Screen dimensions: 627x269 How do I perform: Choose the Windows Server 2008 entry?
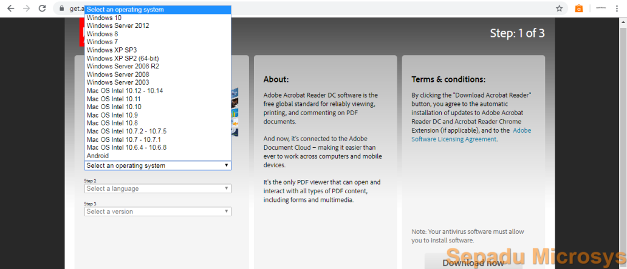(x=157, y=75)
